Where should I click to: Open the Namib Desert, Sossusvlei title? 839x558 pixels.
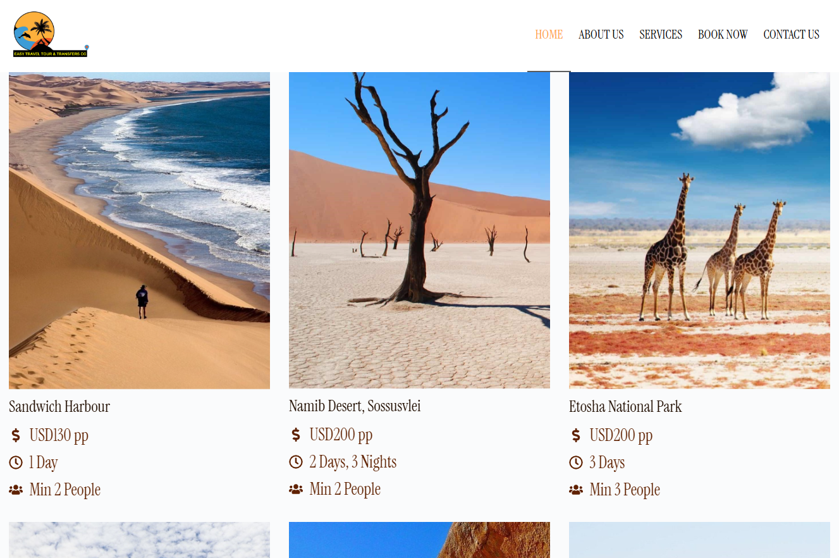tap(355, 406)
